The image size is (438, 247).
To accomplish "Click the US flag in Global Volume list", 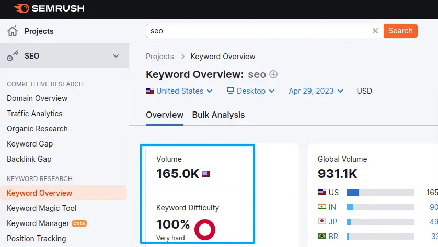I will click(322, 192).
